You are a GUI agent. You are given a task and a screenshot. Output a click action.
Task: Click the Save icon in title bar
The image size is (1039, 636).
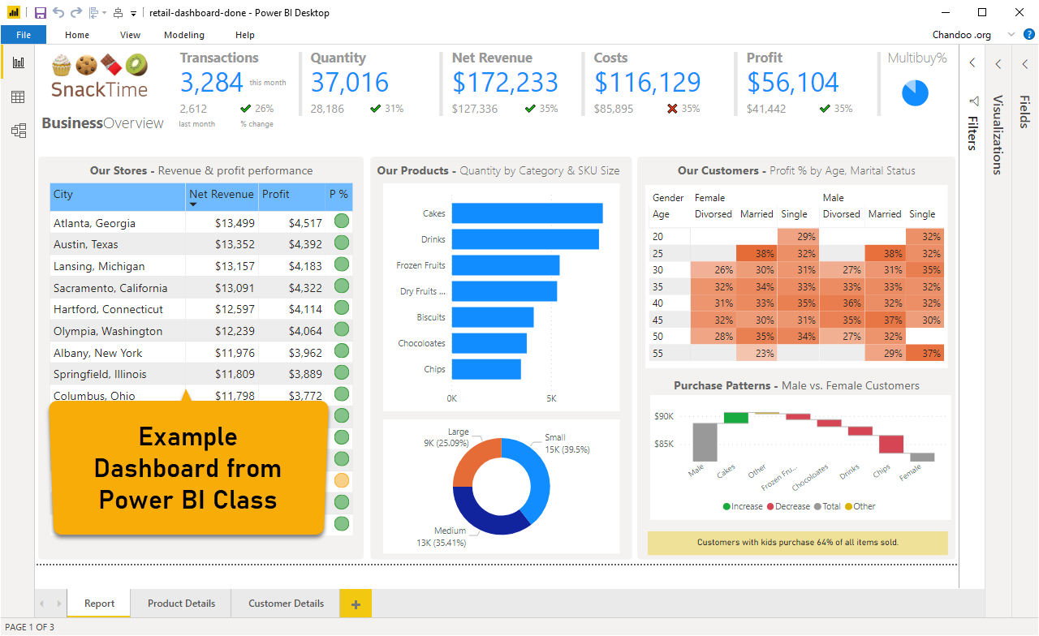coord(40,13)
